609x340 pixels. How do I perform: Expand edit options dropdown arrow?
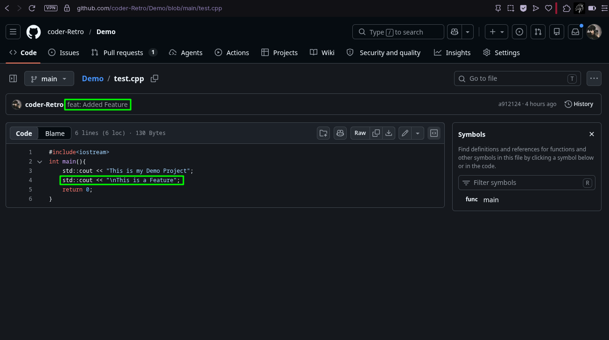[x=418, y=133]
